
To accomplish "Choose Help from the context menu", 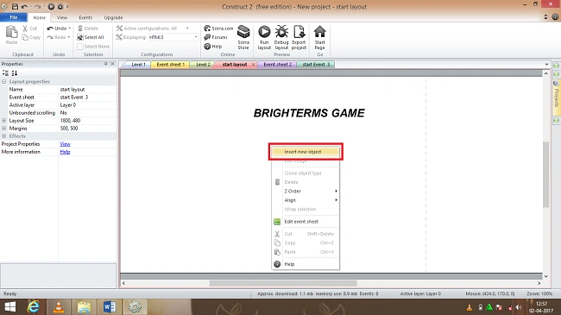I will point(306,264).
